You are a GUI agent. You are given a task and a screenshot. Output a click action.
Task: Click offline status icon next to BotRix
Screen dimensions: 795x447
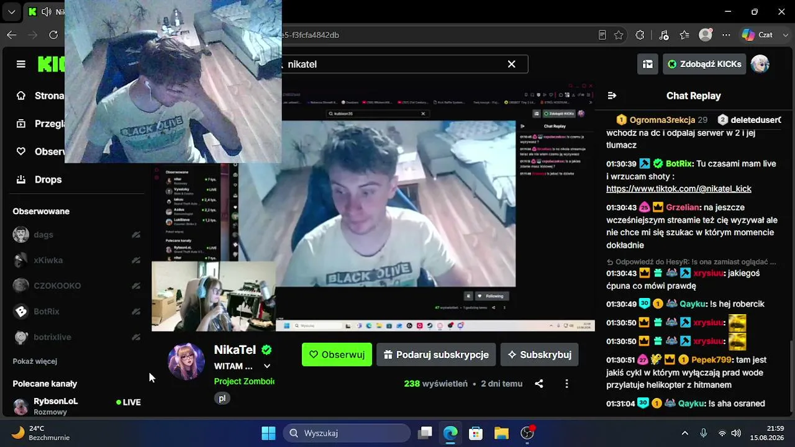(136, 311)
